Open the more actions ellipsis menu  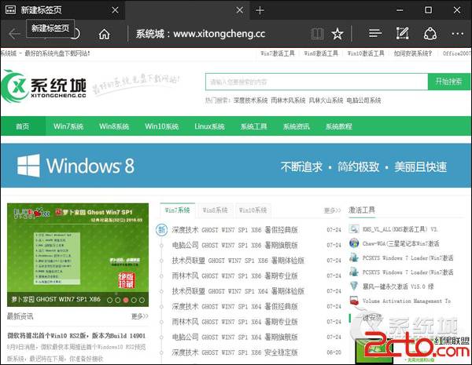click(x=457, y=34)
